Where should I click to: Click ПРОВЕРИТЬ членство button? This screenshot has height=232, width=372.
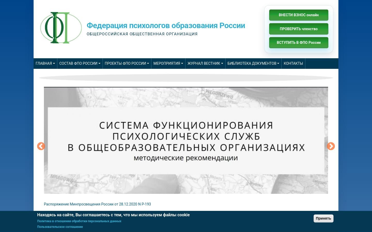(x=299, y=29)
